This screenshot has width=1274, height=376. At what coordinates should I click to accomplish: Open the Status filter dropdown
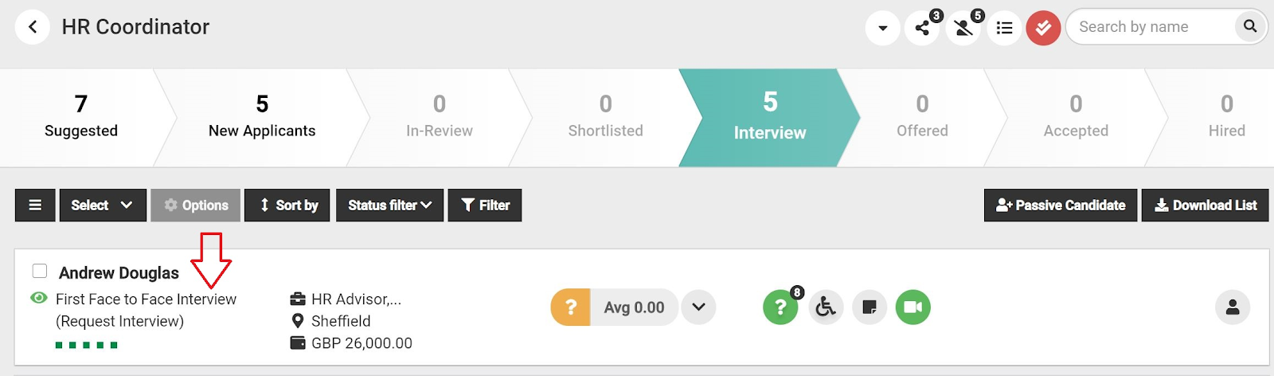pyautogui.click(x=389, y=206)
